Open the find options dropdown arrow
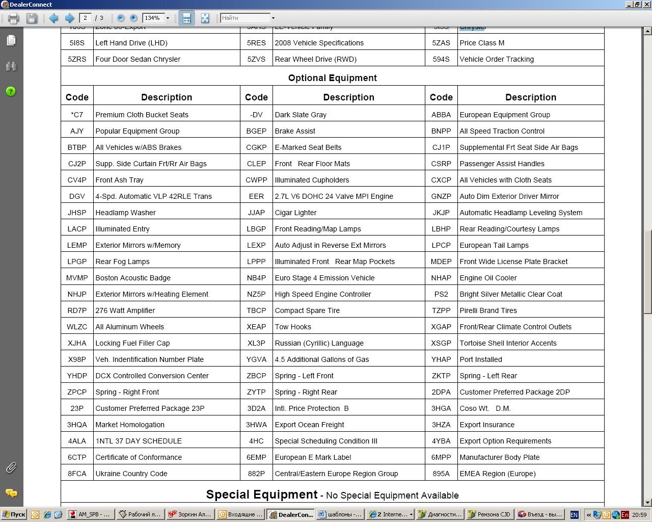This screenshot has width=652, height=522. 273,18
